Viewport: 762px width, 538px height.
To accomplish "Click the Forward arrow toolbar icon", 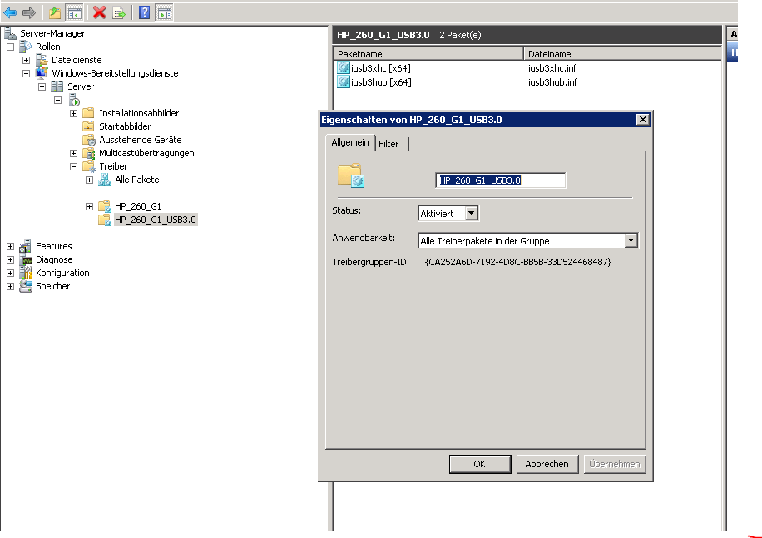I will (28, 12).
